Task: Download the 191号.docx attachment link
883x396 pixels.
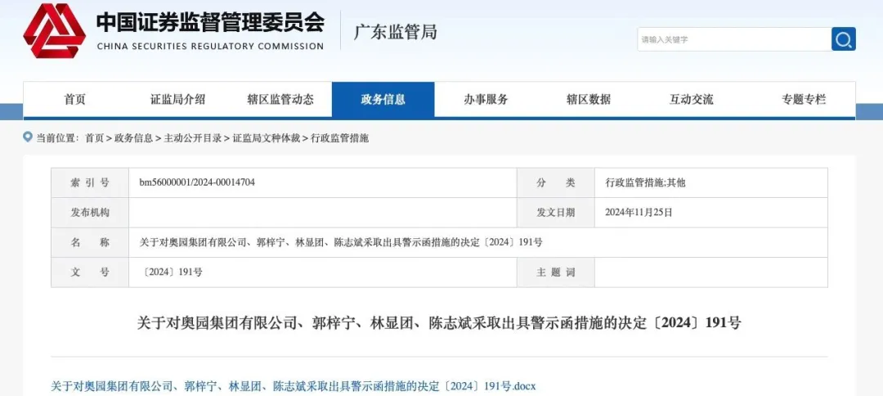Action: point(294,386)
